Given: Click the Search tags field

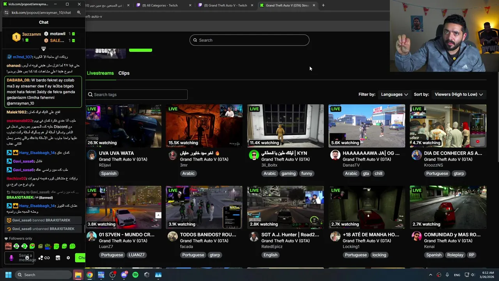Looking at the screenshot, I should 137,94.
